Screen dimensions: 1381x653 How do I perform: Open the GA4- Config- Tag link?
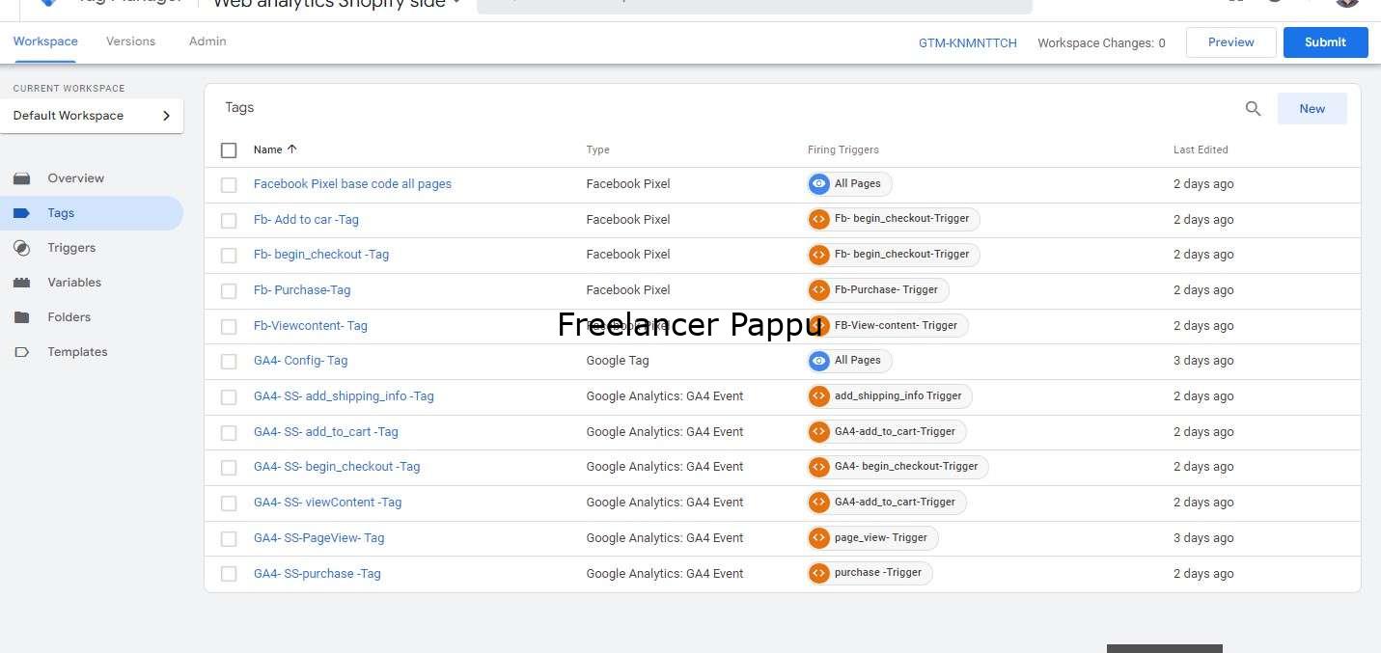pyautogui.click(x=300, y=361)
